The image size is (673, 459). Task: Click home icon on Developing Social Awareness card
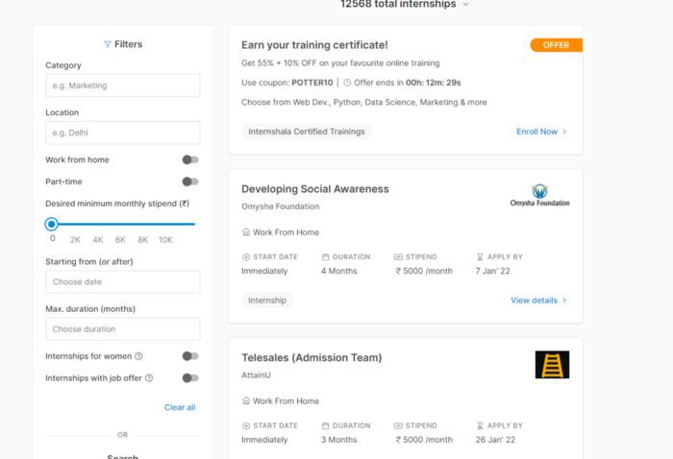coord(246,232)
